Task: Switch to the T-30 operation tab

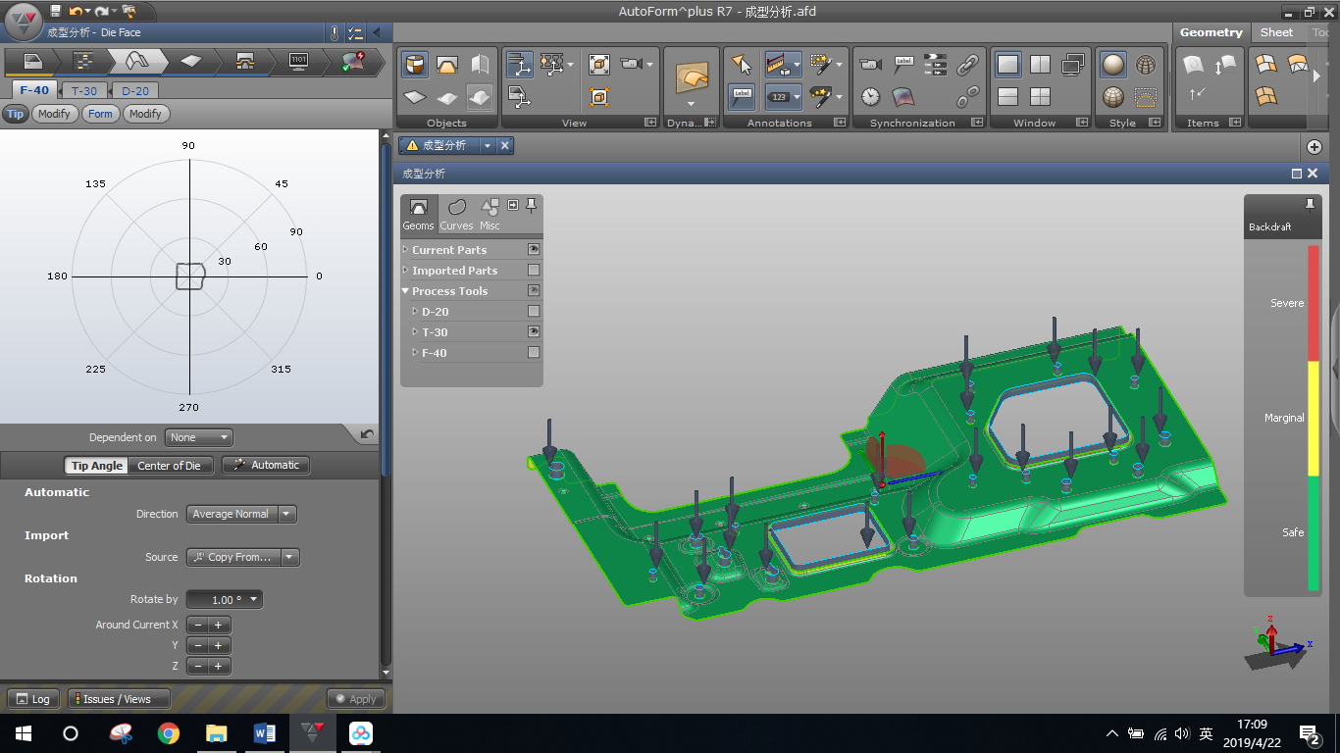Action: 83,90
